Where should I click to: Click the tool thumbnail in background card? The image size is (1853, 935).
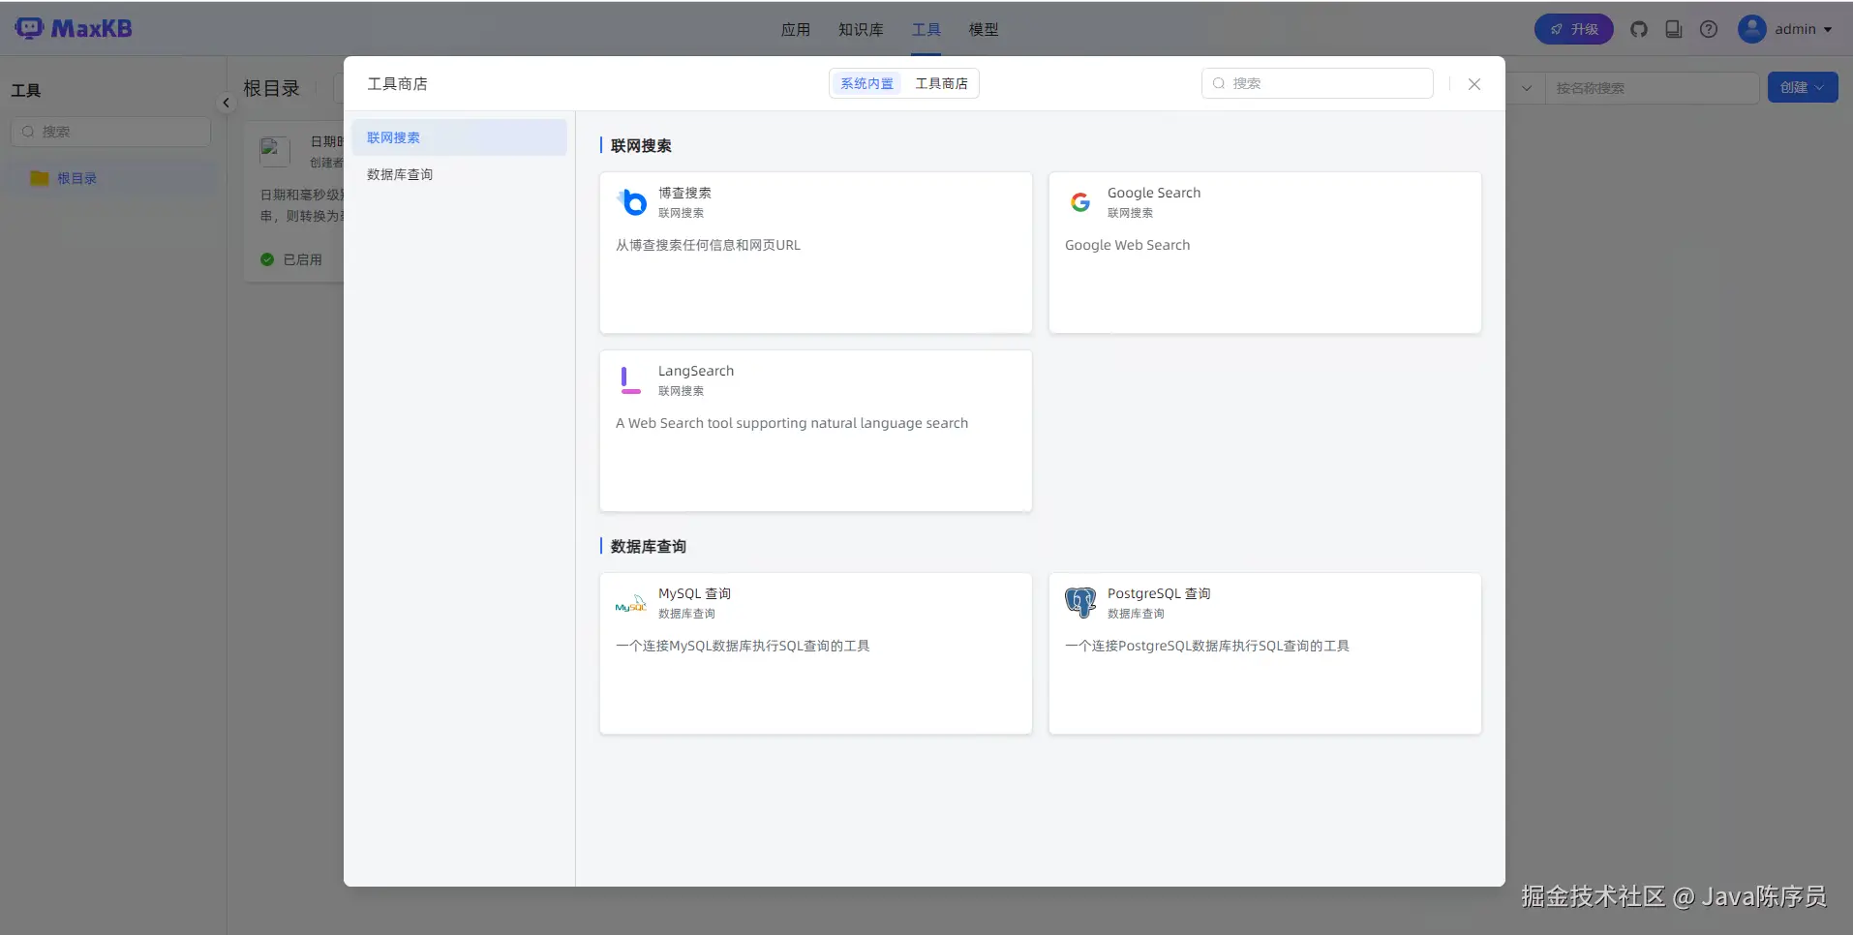tap(275, 151)
